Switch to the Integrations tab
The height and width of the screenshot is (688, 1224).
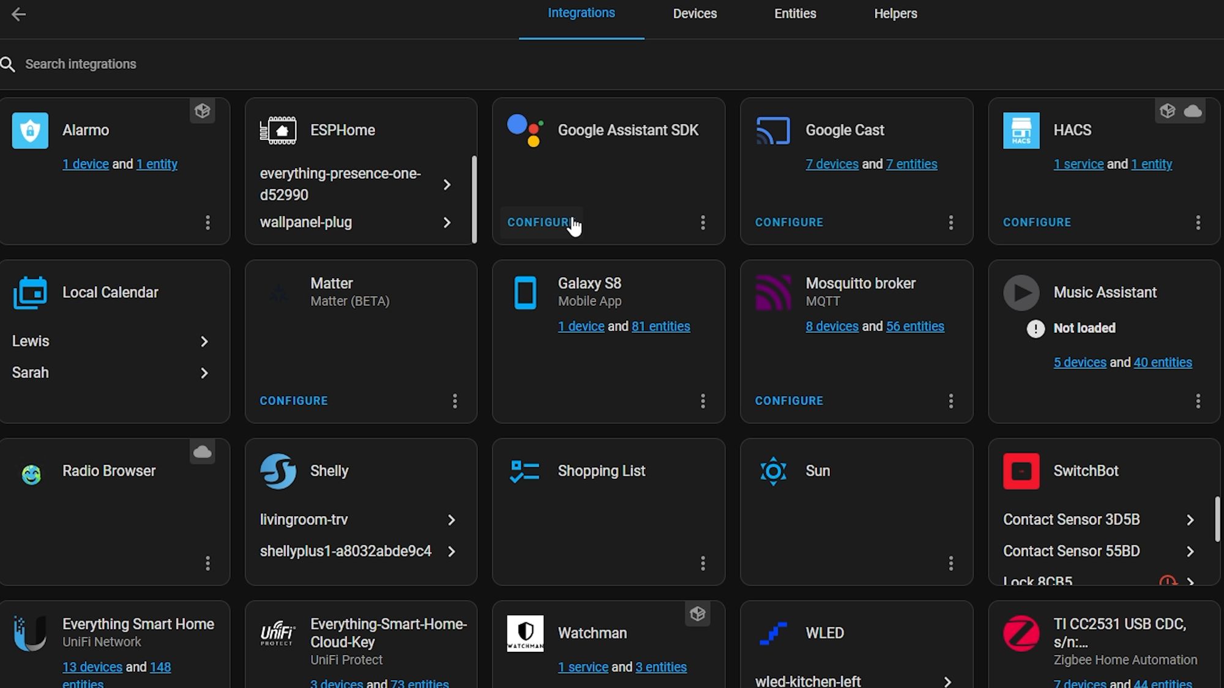tap(581, 13)
